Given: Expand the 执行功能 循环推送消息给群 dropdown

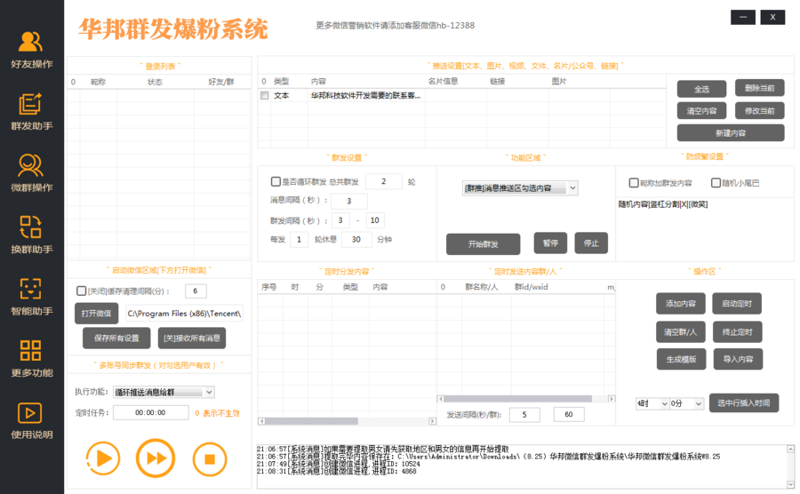Looking at the screenshot, I should pos(209,392).
